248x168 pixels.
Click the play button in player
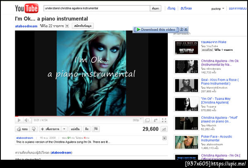(19, 120)
